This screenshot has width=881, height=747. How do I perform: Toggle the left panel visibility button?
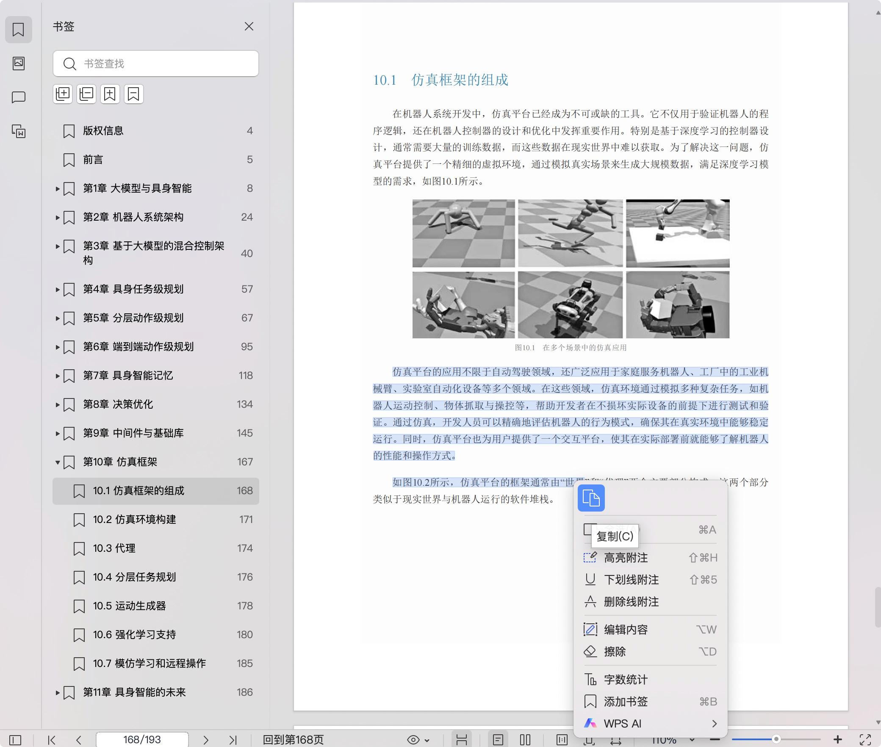tap(15, 740)
